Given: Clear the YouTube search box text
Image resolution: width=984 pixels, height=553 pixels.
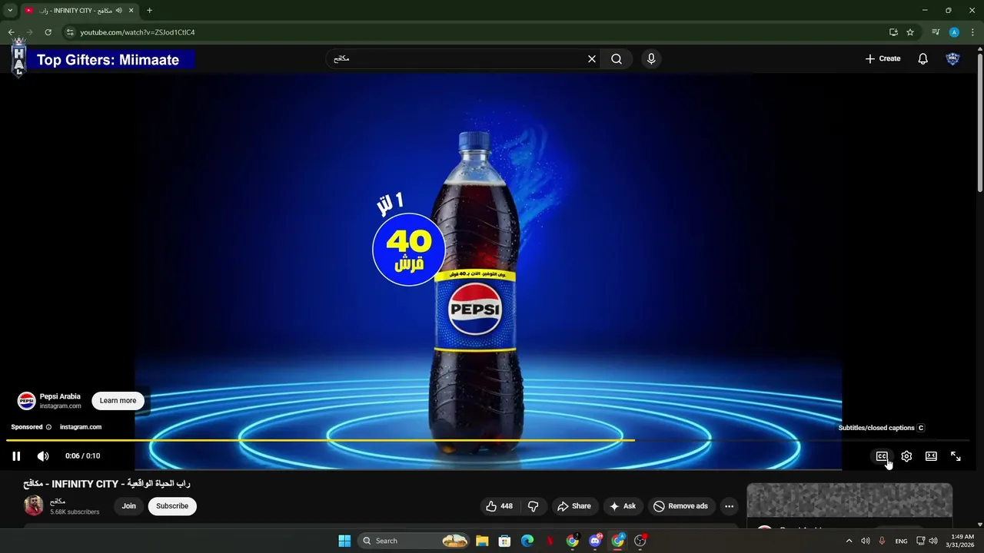Looking at the screenshot, I should point(592,58).
